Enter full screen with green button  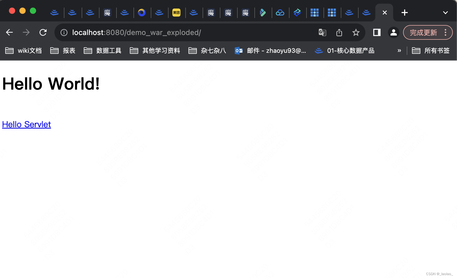coord(33,11)
